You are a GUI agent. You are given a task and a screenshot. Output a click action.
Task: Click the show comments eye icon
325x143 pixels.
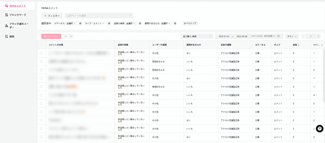(x=66, y=36)
